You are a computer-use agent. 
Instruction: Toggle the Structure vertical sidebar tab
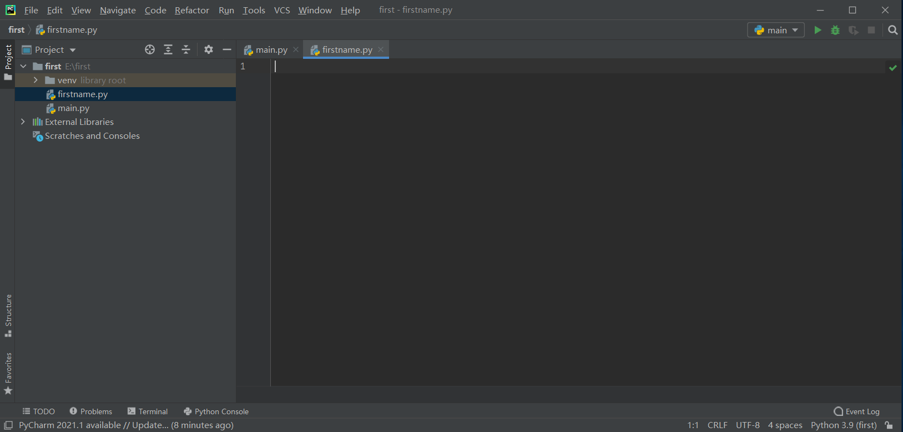[x=8, y=315]
